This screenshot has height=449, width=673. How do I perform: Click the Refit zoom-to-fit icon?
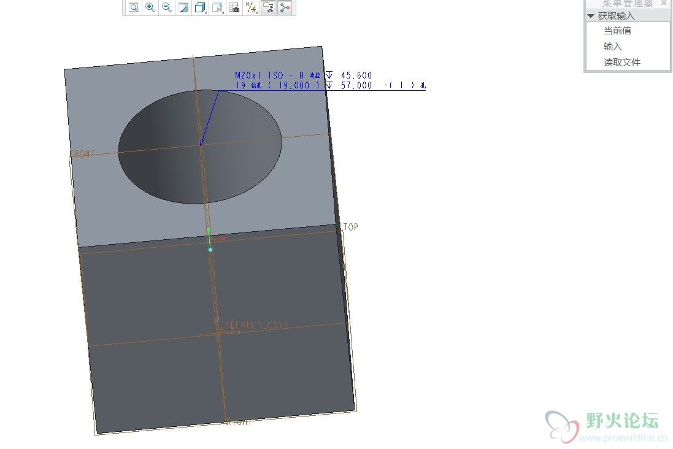(x=134, y=8)
